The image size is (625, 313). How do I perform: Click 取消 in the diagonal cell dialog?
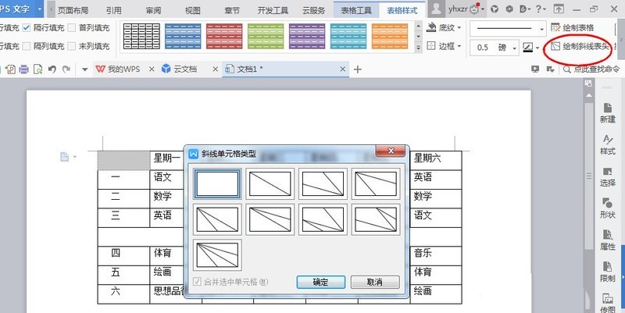[x=375, y=282]
